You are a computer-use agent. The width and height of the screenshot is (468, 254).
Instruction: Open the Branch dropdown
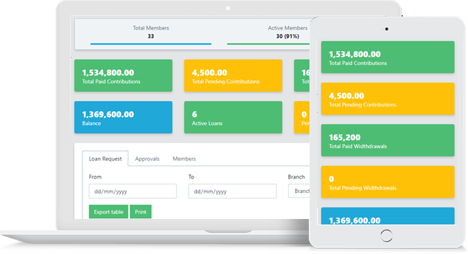299,191
